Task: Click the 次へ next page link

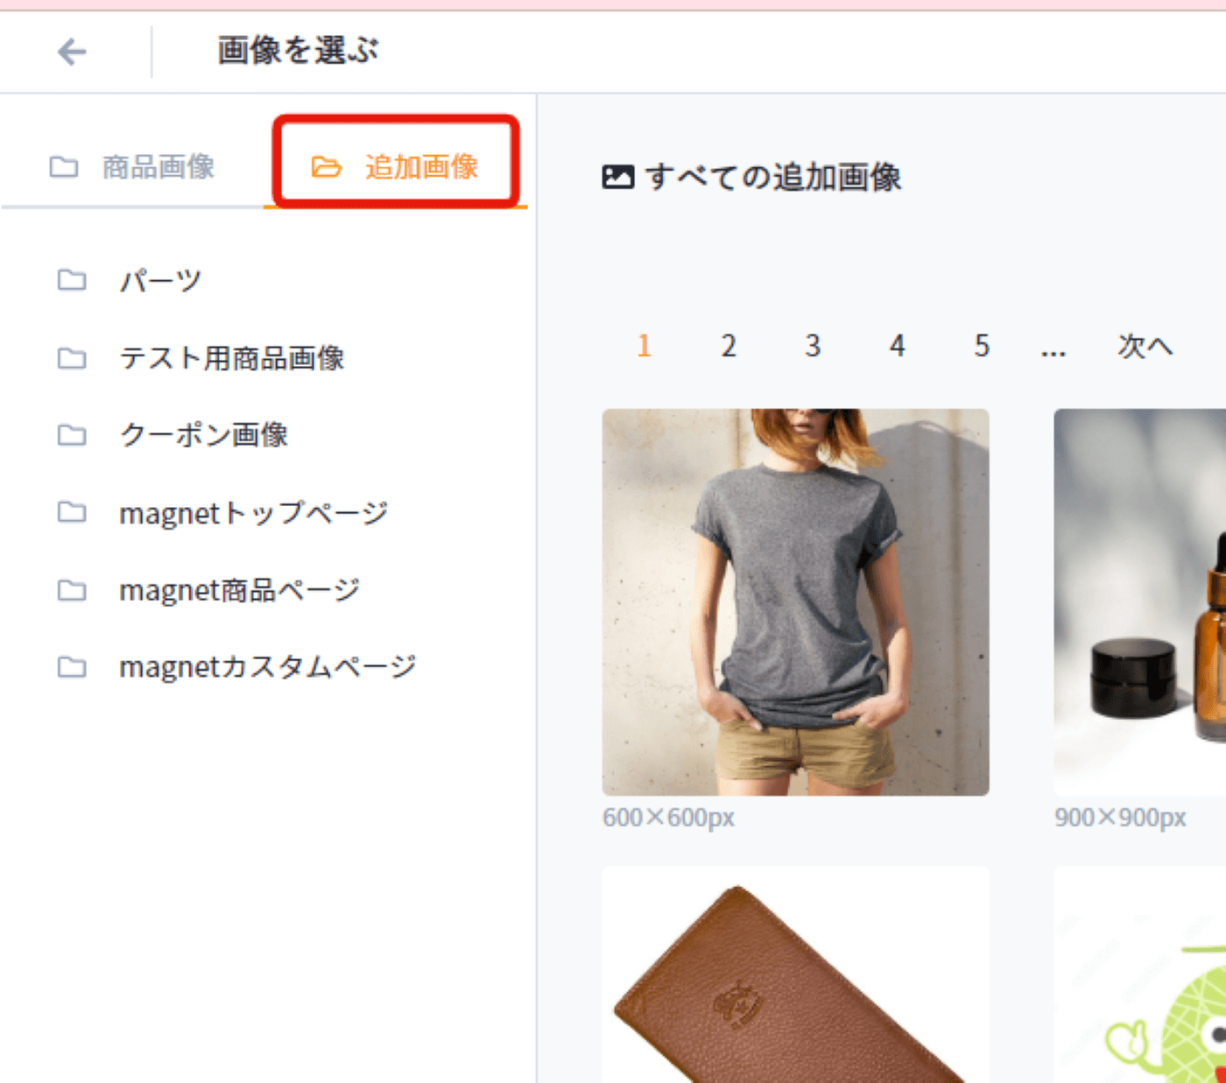Action: [1145, 346]
